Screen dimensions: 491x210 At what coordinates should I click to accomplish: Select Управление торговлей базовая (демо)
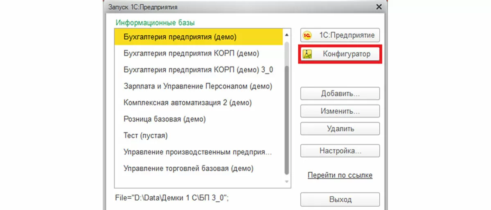tap(198, 168)
